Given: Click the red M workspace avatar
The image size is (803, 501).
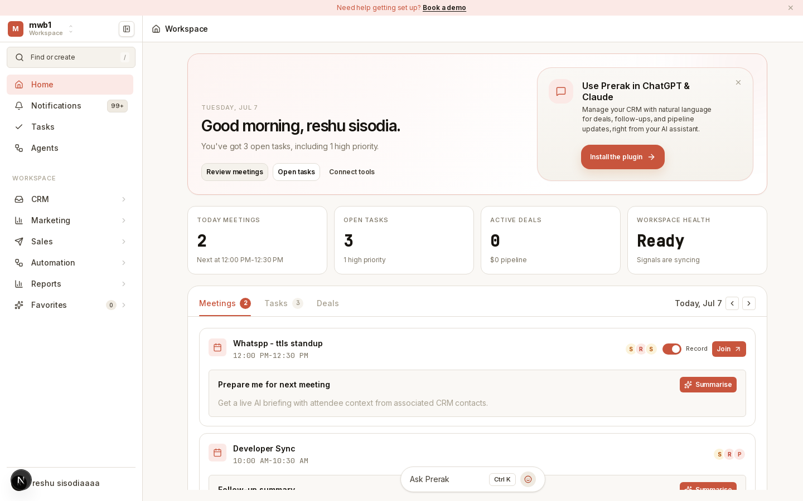Looking at the screenshot, I should (16, 29).
